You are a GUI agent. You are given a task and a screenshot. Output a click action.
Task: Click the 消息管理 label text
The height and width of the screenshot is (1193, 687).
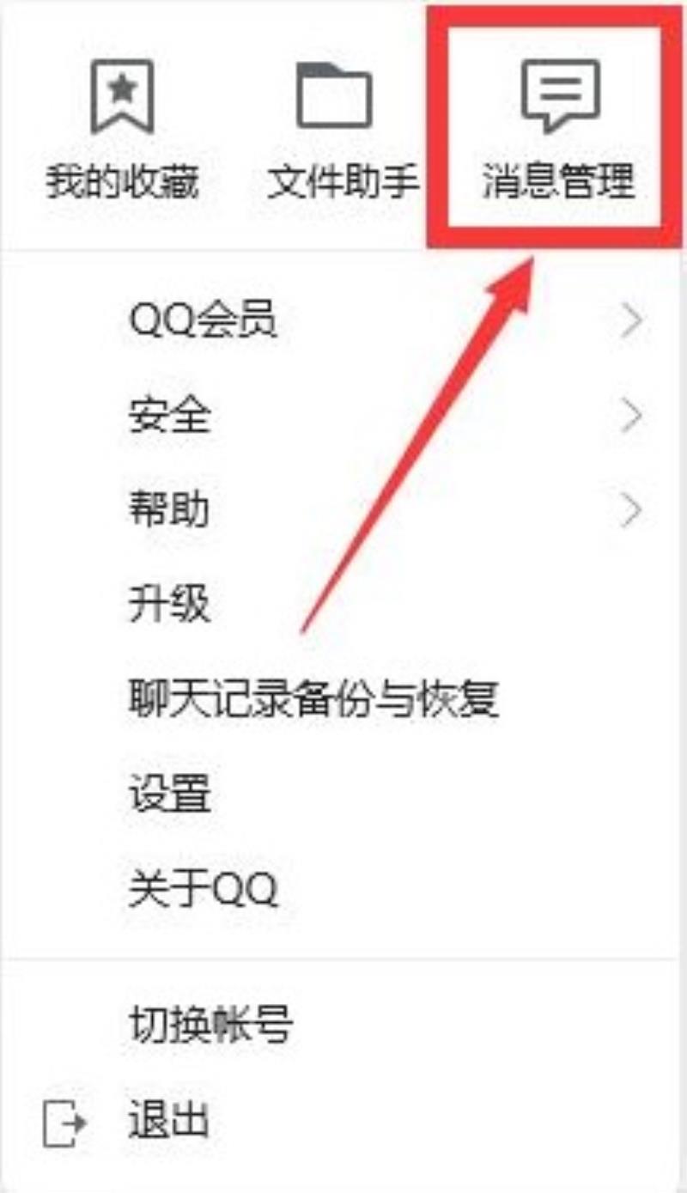pos(559,182)
